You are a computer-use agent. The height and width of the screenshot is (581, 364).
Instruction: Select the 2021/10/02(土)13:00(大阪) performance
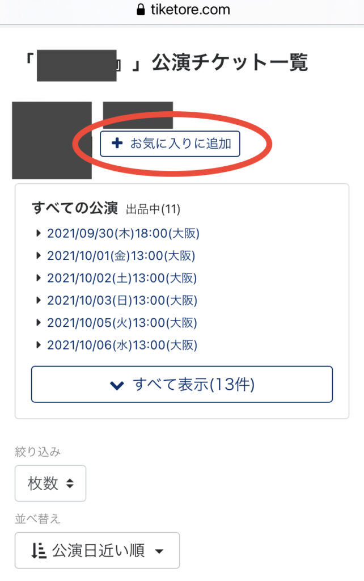click(x=122, y=278)
